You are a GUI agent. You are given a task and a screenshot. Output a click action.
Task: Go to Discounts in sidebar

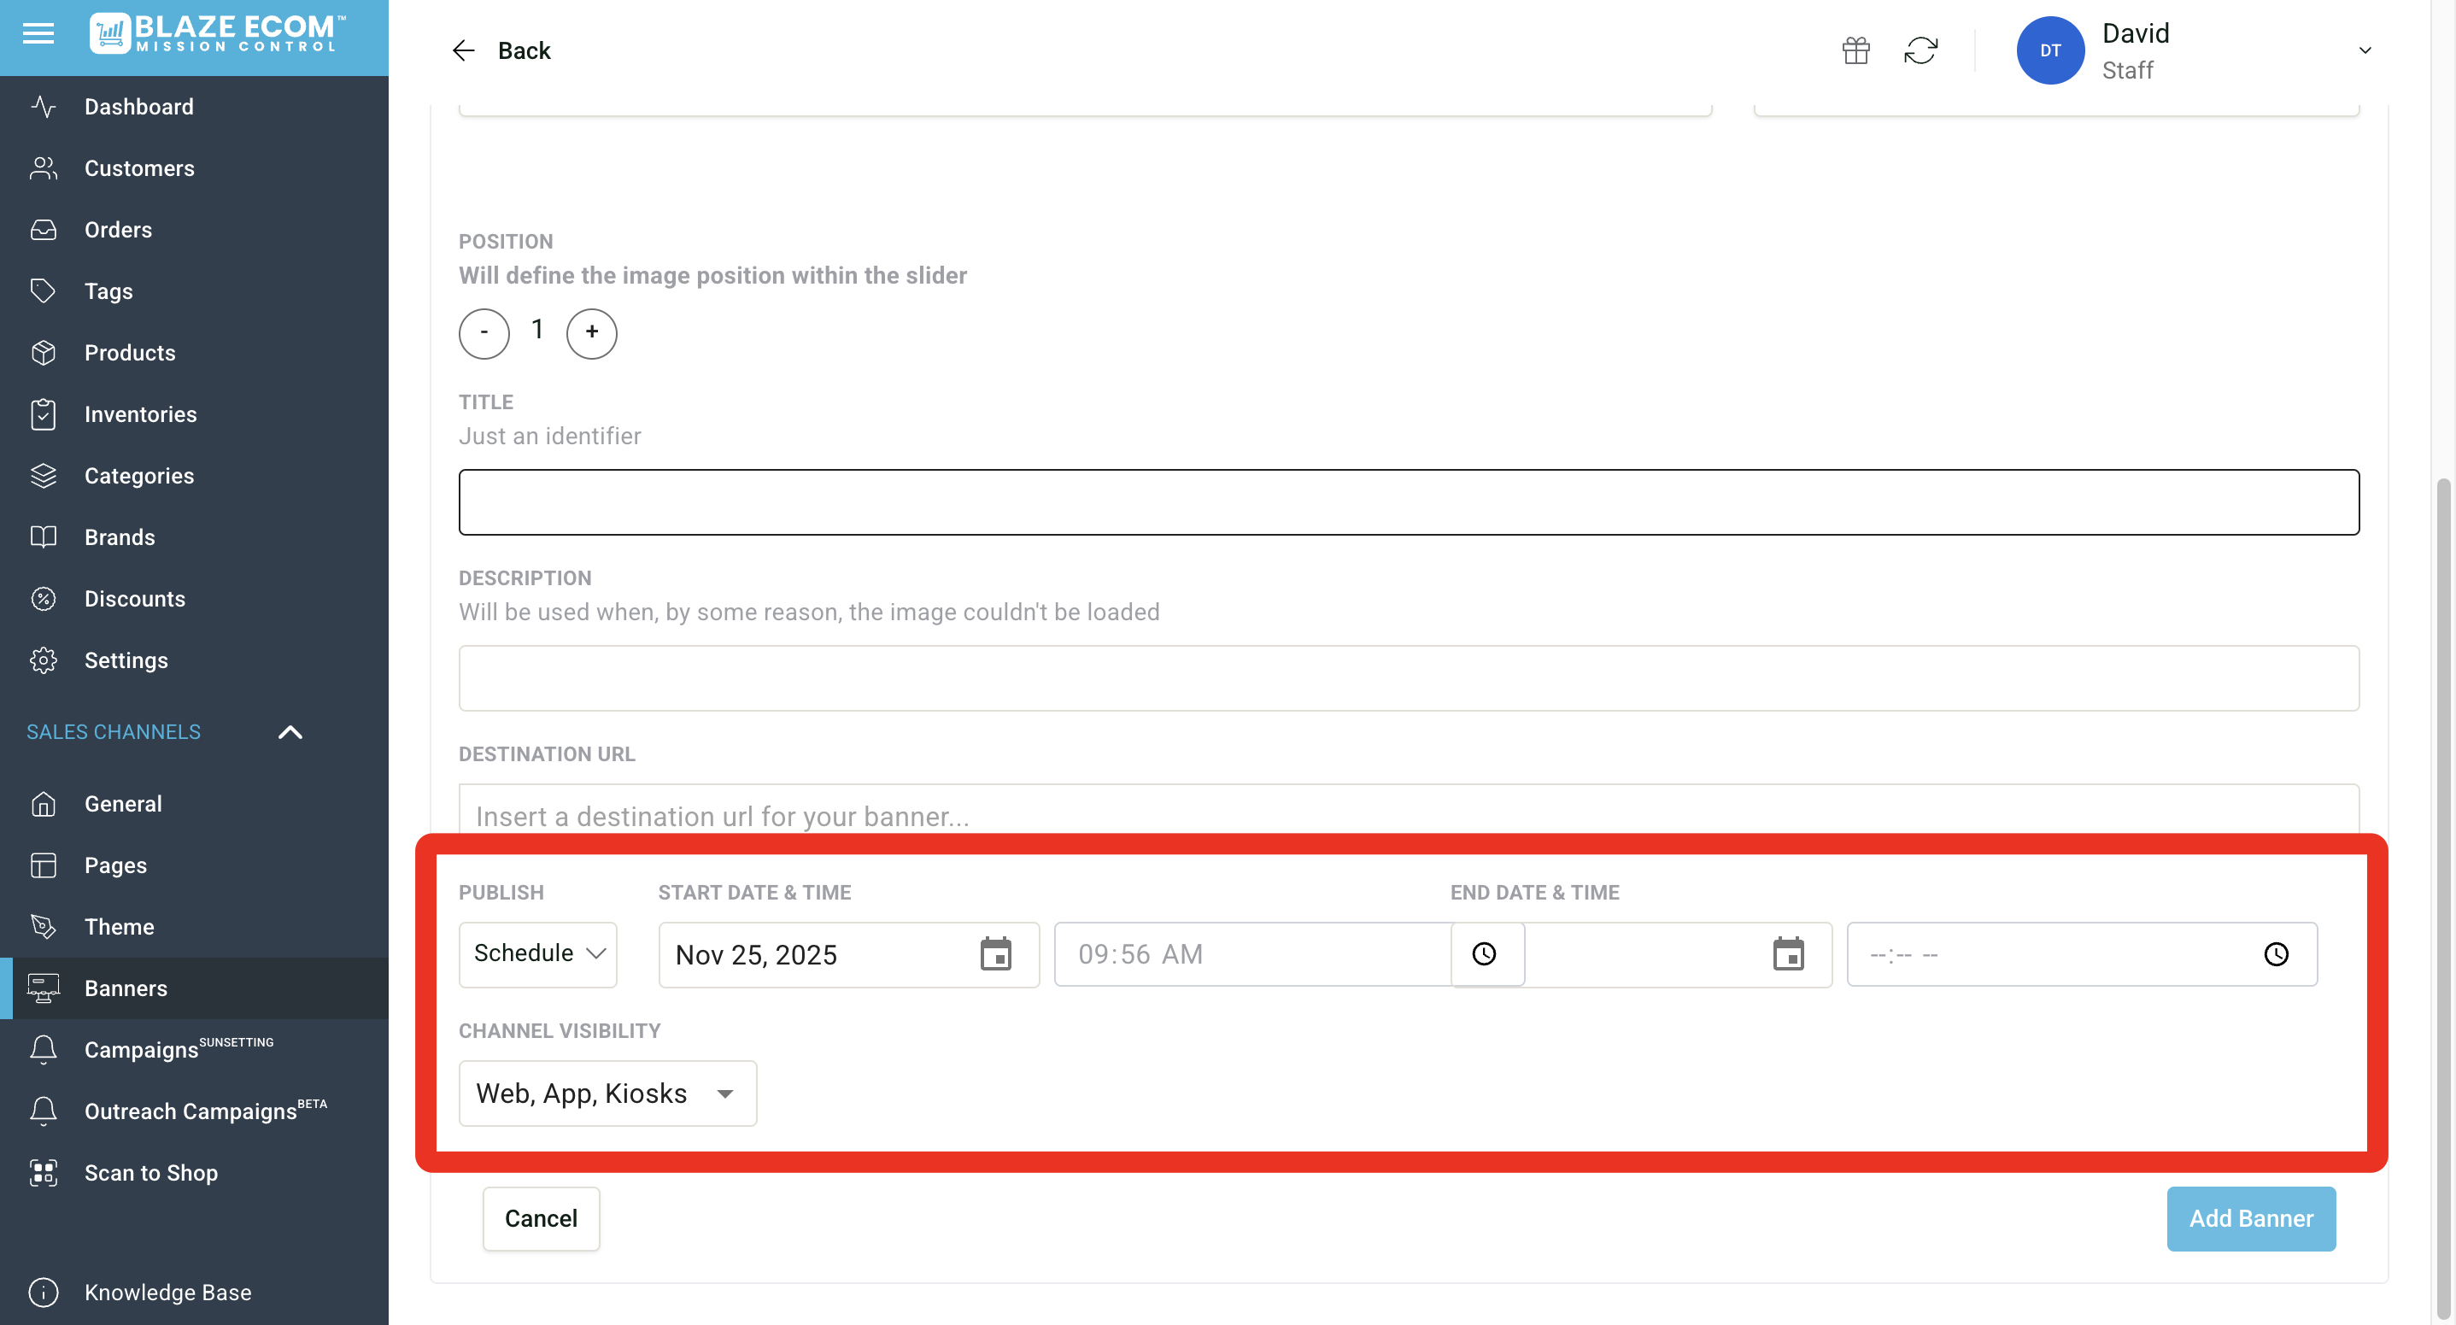click(134, 599)
